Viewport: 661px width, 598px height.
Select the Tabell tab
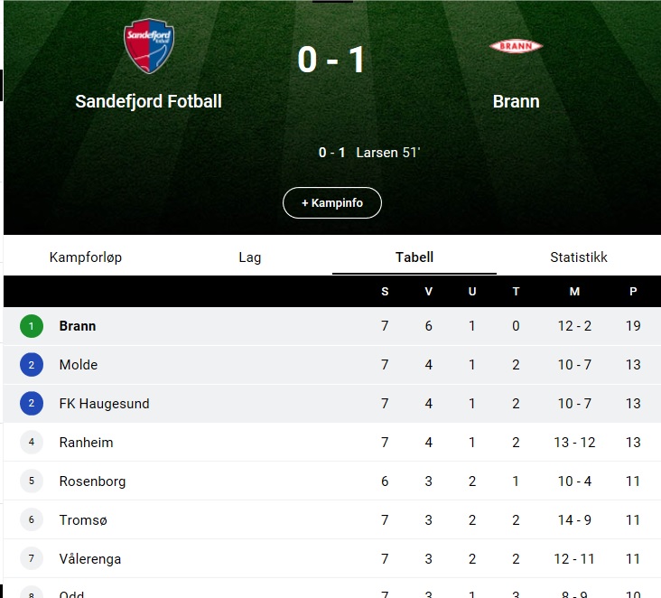(x=414, y=257)
